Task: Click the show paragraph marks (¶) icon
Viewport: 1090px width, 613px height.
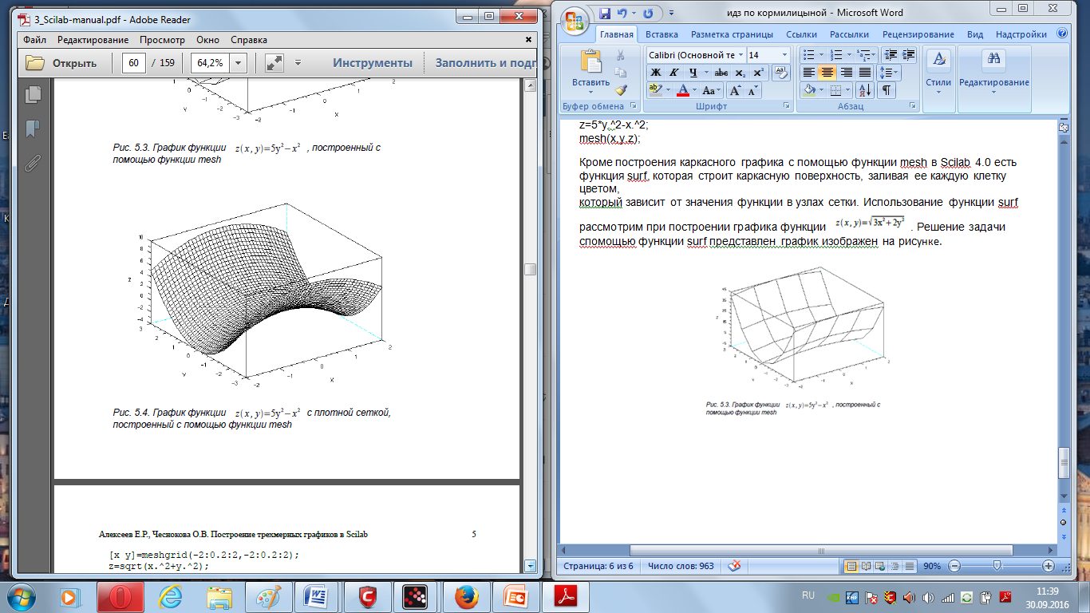Action: (x=887, y=90)
